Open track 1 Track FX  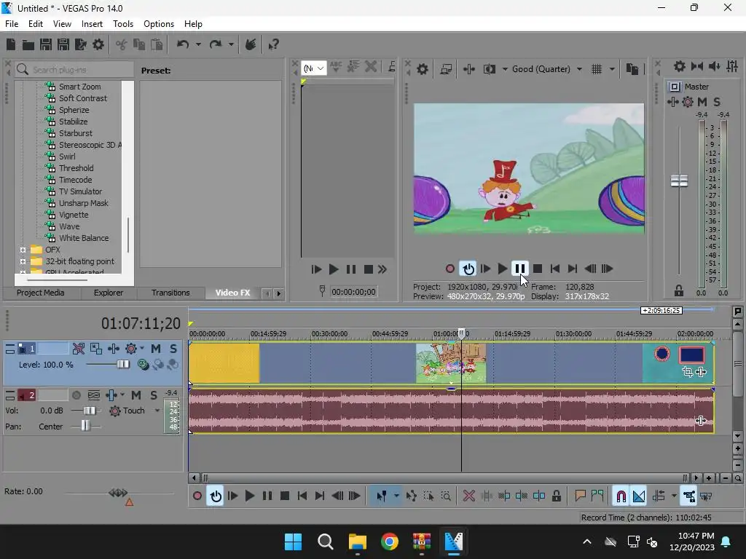coord(113,349)
